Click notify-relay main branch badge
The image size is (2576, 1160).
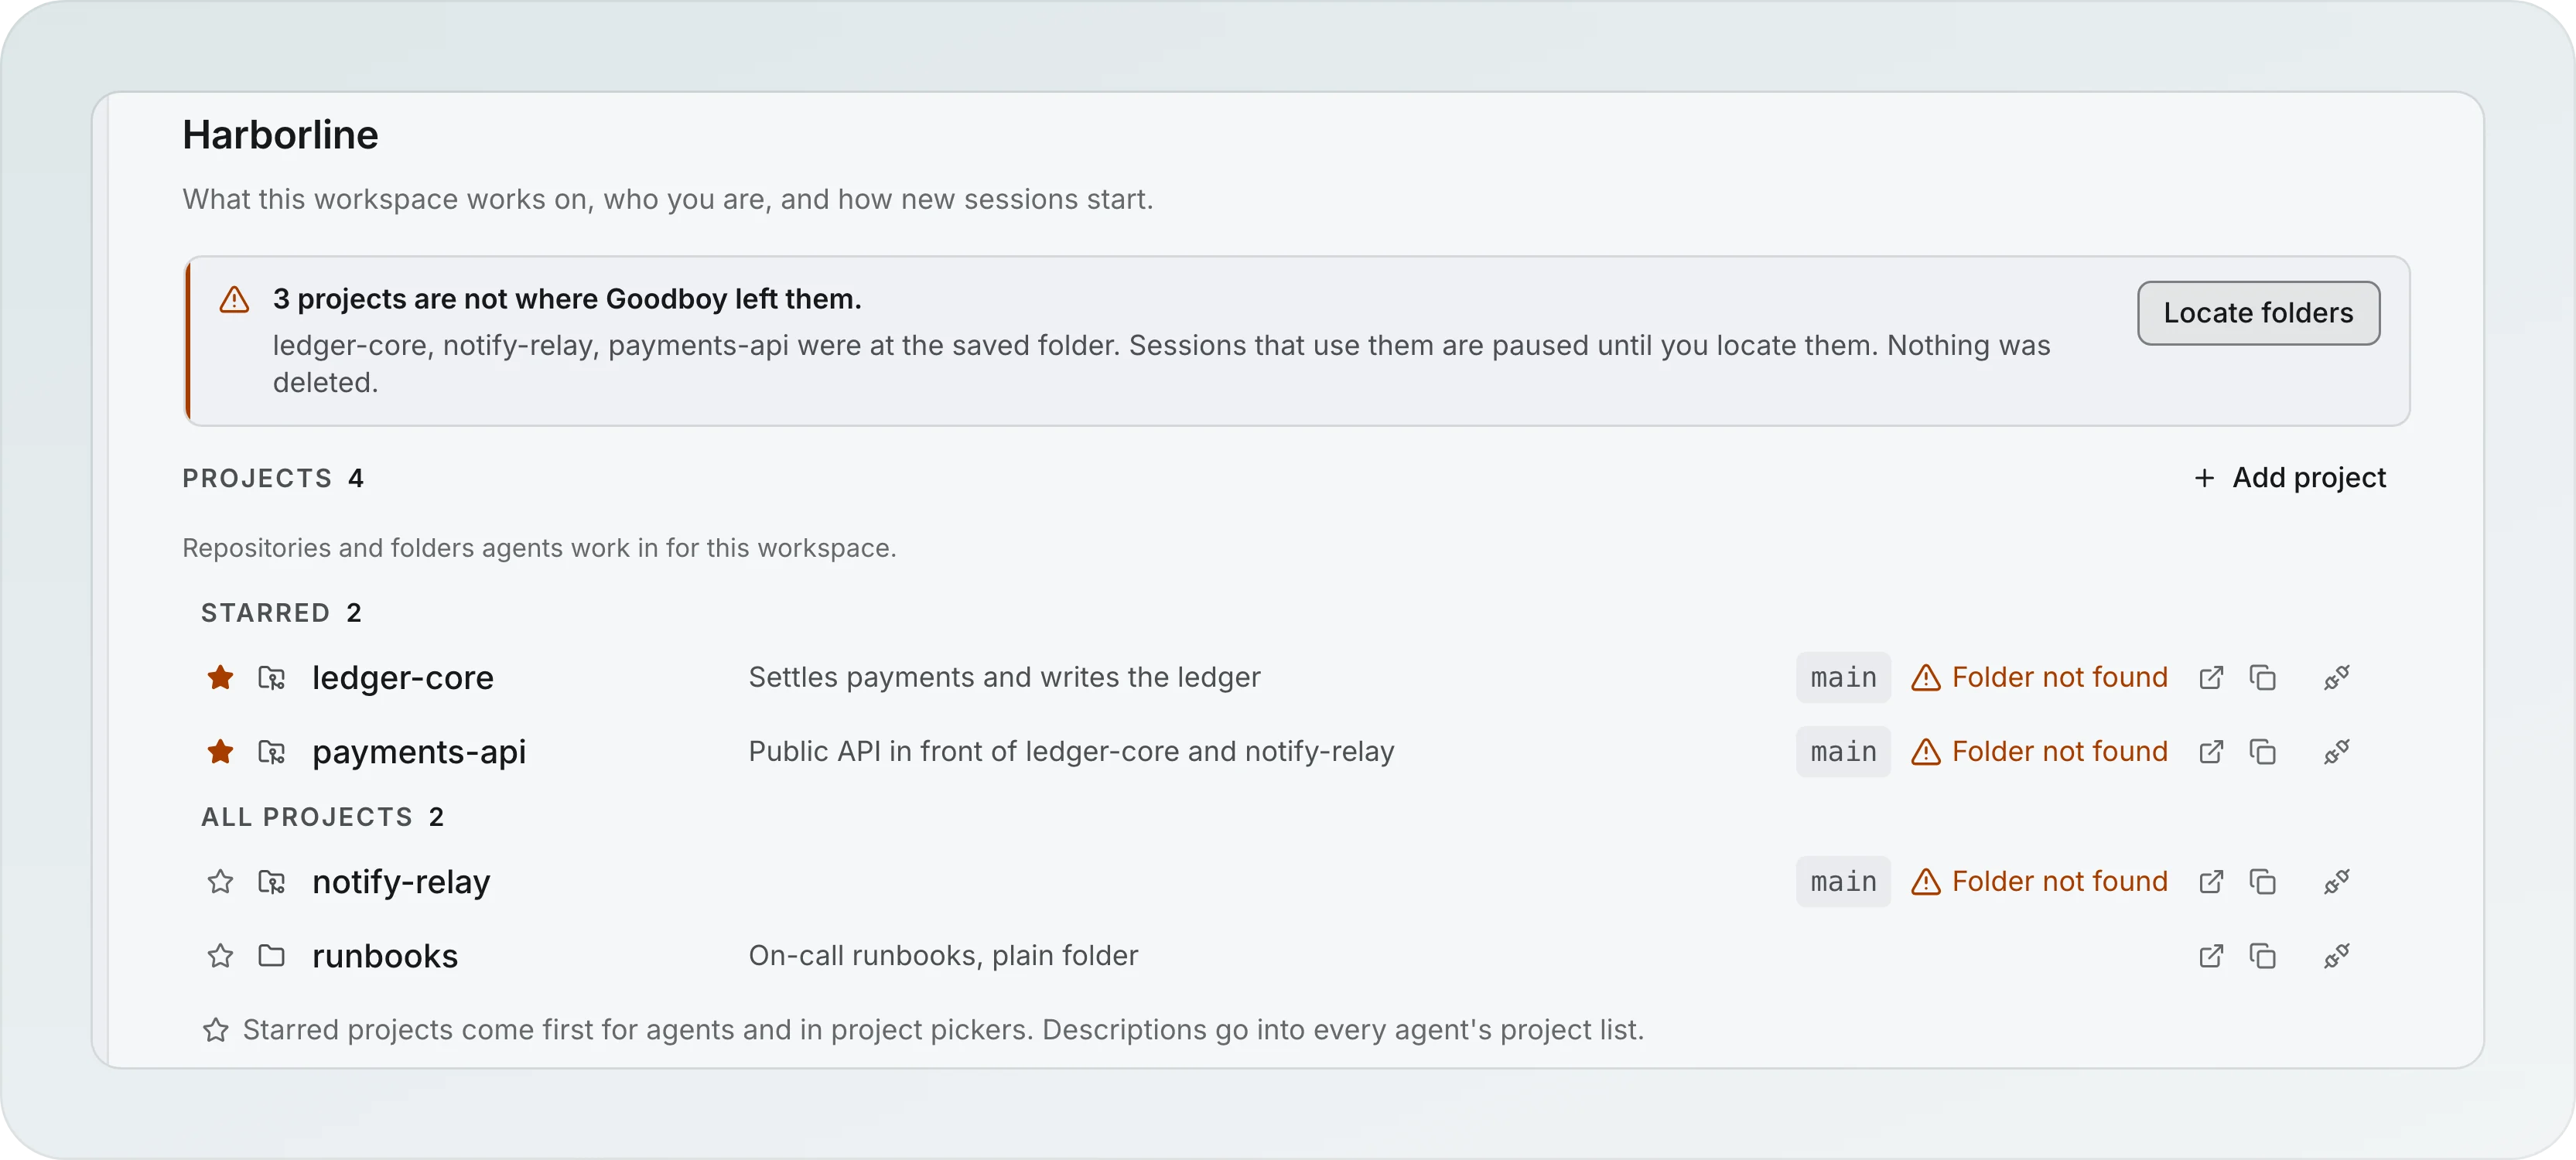1843,882
